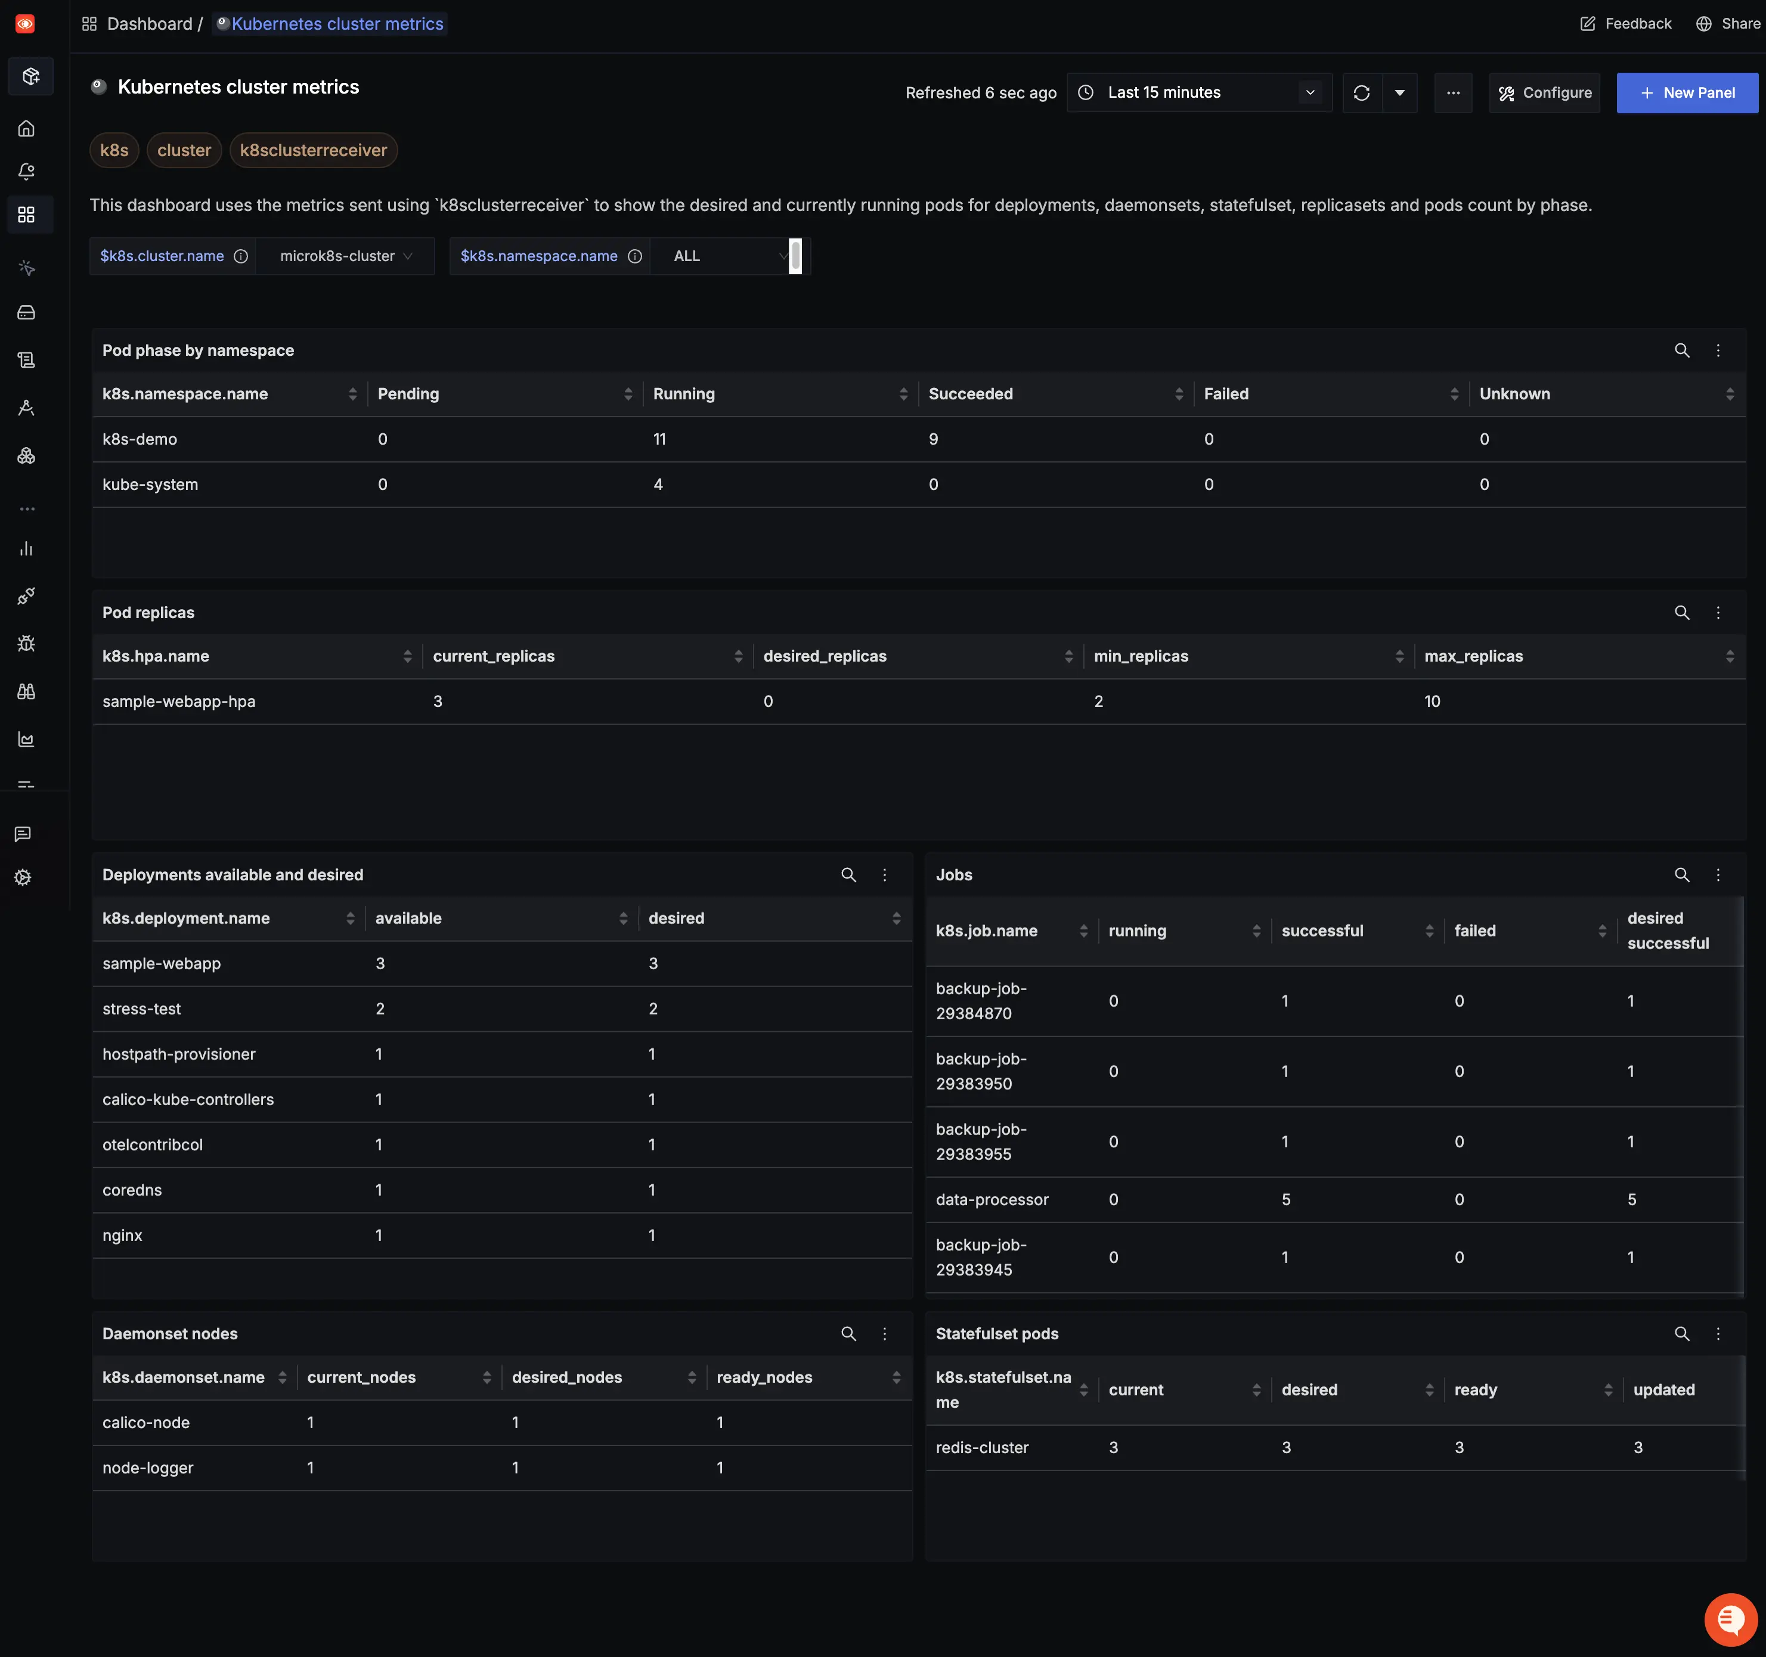Open the kebab menu on the Jobs panel
The height and width of the screenshot is (1657, 1766).
point(1718,874)
